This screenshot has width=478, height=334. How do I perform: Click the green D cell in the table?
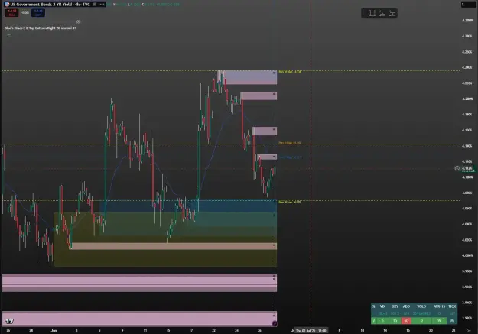coord(421,320)
